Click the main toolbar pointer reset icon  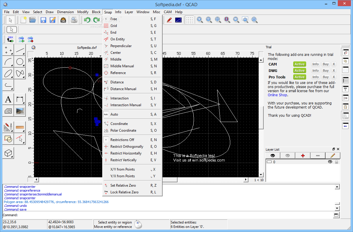click(10, 20)
